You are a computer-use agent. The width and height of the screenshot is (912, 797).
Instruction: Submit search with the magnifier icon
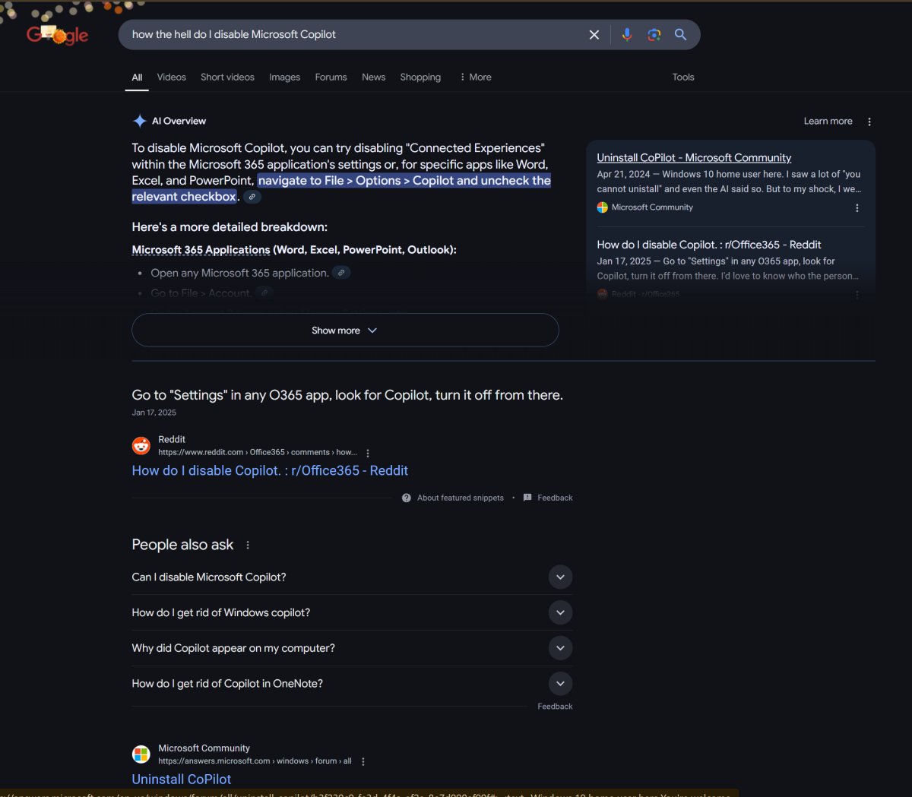681,34
